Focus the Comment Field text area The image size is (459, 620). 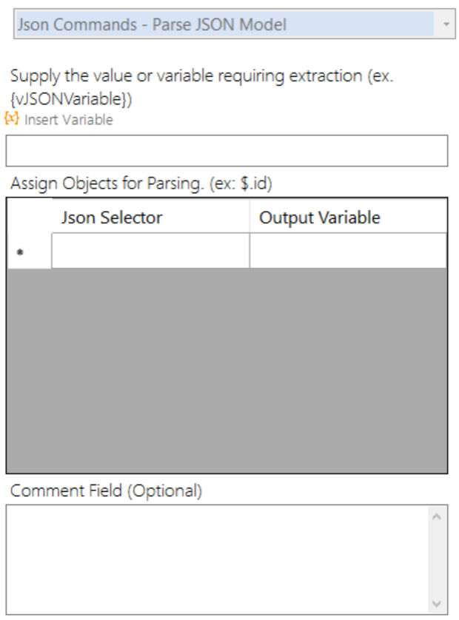point(216,559)
